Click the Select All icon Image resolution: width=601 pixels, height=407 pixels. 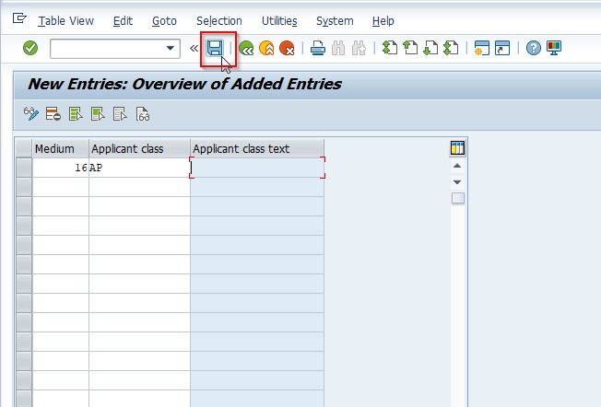[x=76, y=113]
